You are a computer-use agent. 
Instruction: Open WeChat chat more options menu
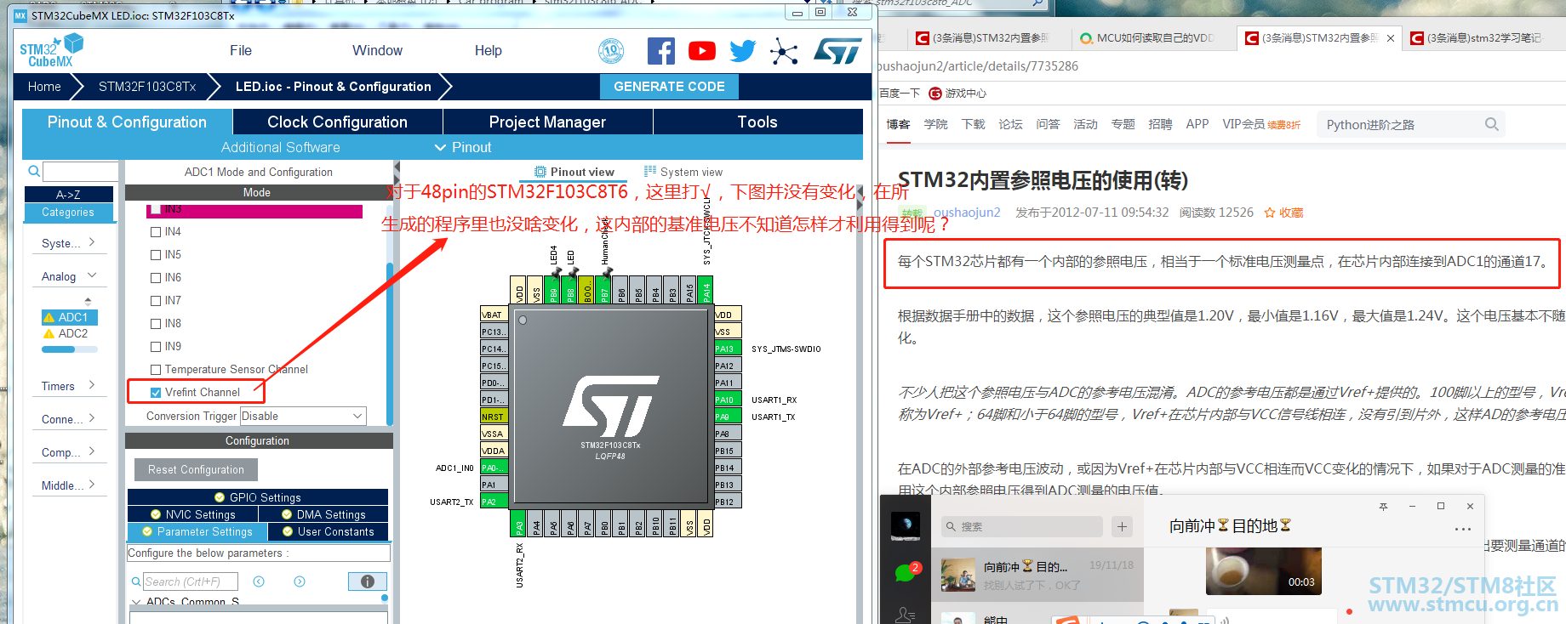click(1463, 529)
